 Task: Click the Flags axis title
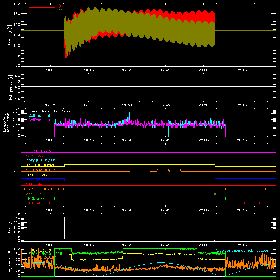point(14,175)
